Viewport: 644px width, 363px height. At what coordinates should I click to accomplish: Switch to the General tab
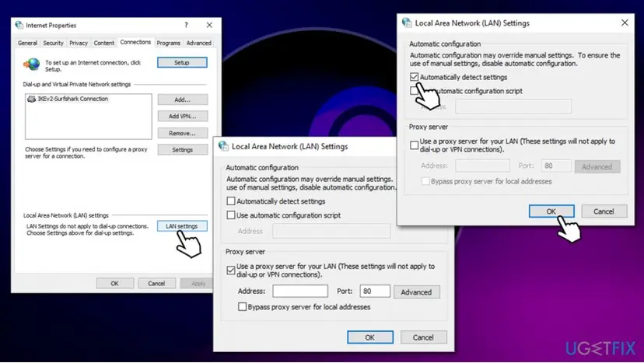27,43
